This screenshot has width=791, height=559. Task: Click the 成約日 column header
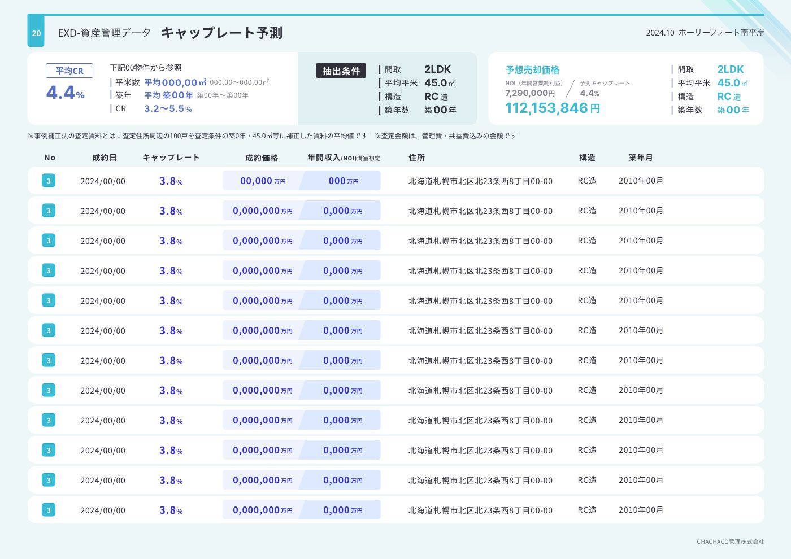105,158
